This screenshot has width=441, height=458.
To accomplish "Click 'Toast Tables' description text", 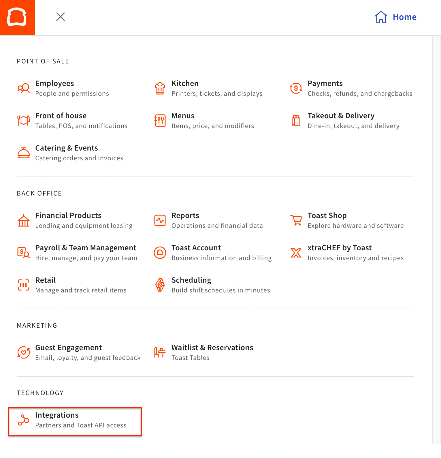I will point(191,358).
